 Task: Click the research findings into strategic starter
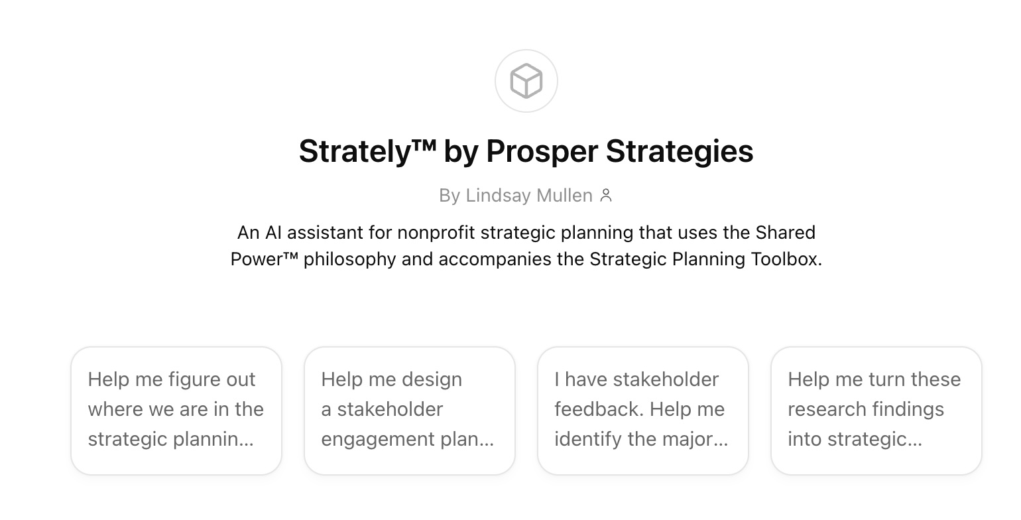[876, 410]
